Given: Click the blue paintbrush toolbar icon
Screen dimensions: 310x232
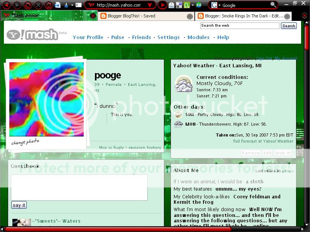Looking at the screenshot, I should point(66,5).
